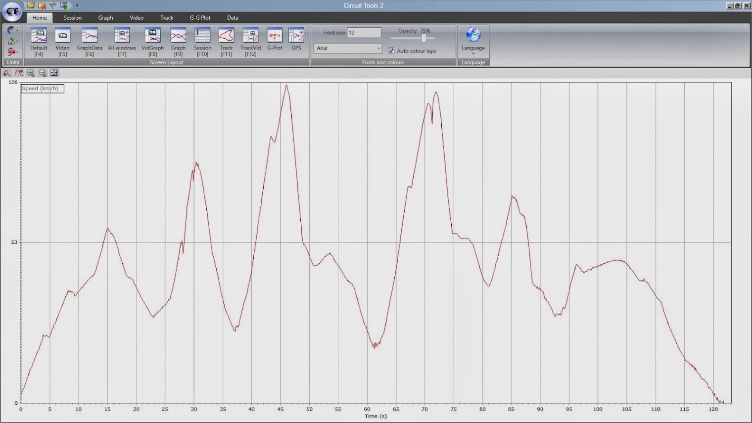Select the Session [F10] layout
This screenshot has width=752, height=423.
click(202, 43)
